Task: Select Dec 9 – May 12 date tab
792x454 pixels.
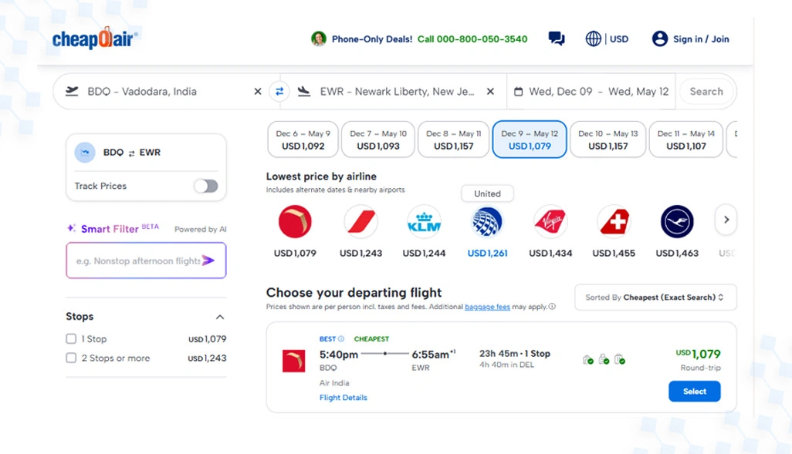Action: point(530,140)
